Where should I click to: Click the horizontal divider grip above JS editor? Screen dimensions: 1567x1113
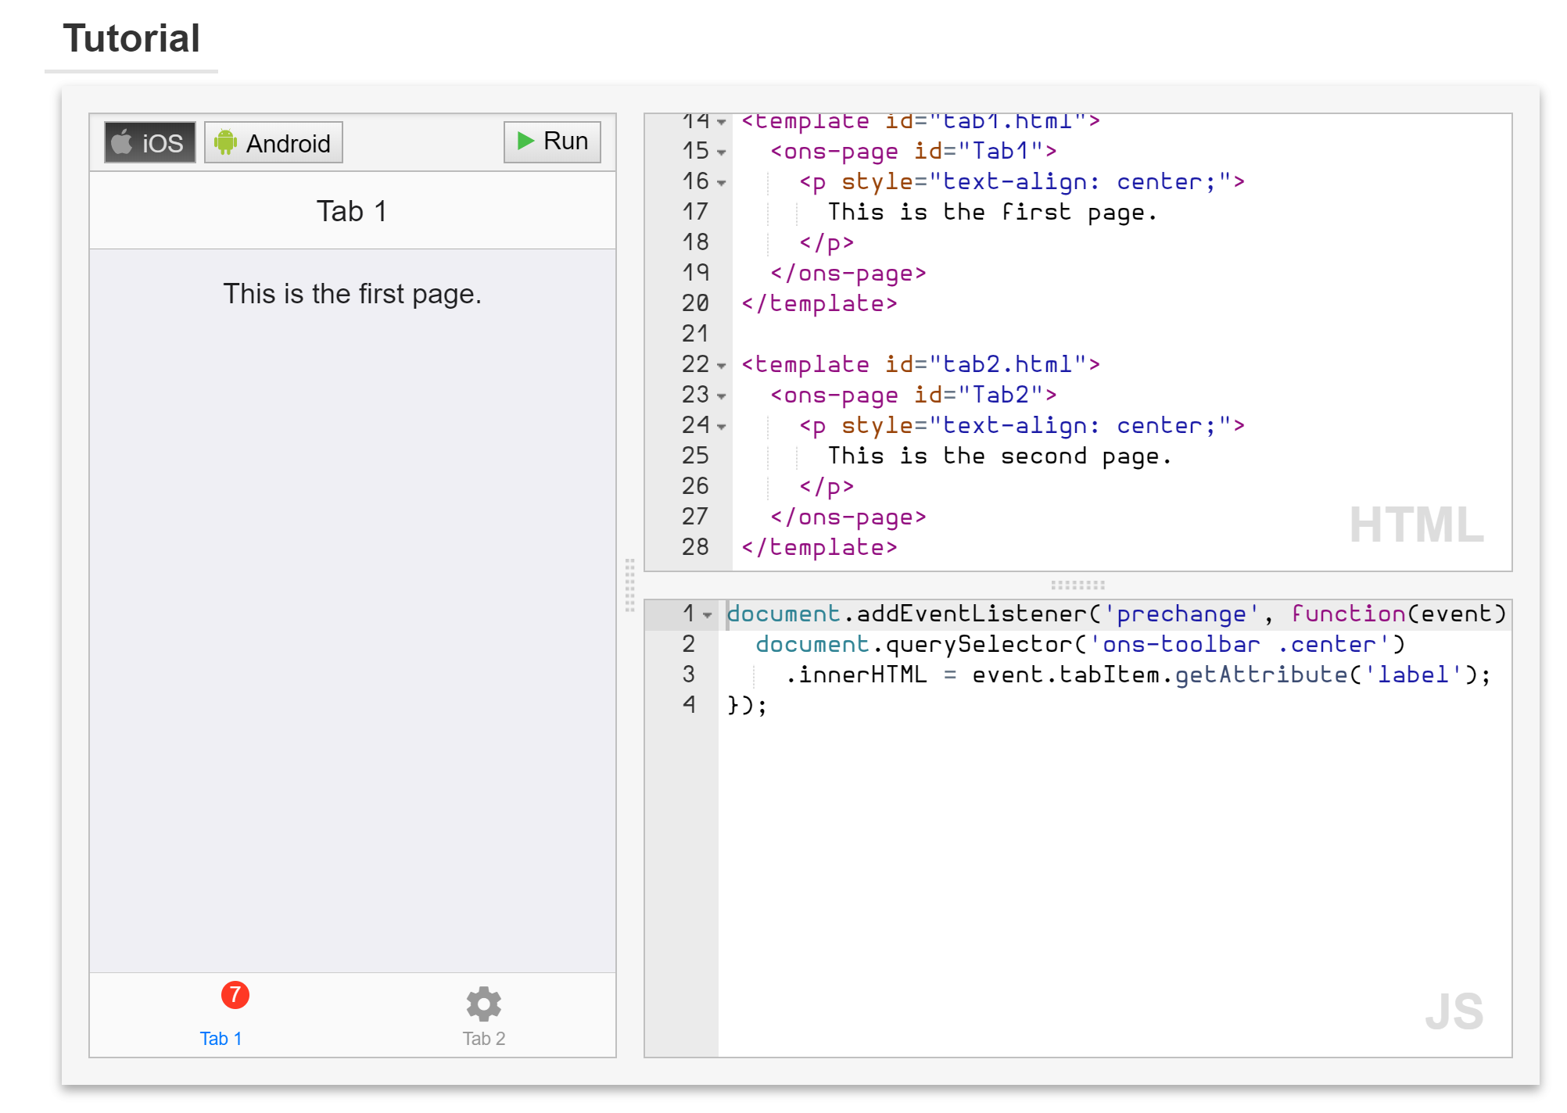[x=1078, y=585]
